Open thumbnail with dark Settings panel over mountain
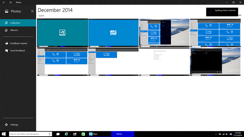Screen dimensions: 244x137 coord(164,33)
